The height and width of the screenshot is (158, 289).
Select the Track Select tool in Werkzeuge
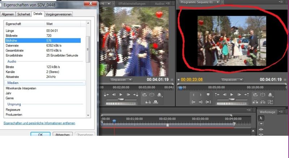tap(262, 124)
